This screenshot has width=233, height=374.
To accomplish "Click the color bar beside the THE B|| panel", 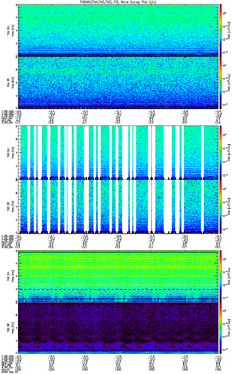I will point(221,328).
